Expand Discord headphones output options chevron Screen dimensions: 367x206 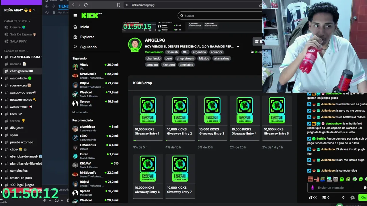pyautogui.click(x=62, y=200)
